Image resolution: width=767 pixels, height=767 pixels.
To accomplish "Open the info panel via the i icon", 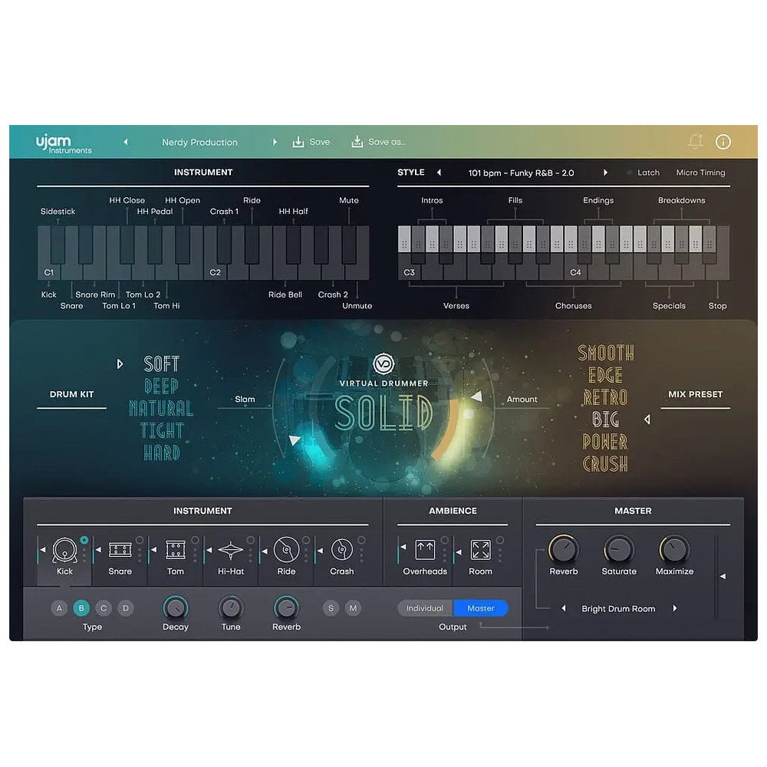I will click(723, 142).
